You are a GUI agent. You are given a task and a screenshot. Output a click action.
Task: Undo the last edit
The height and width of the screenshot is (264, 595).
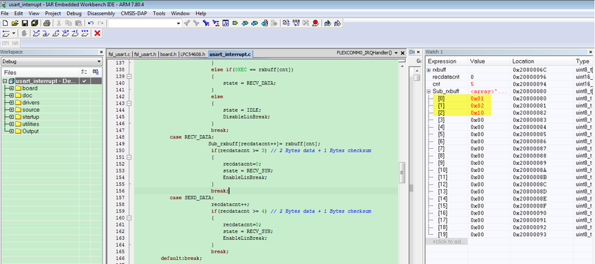point(91,23)
